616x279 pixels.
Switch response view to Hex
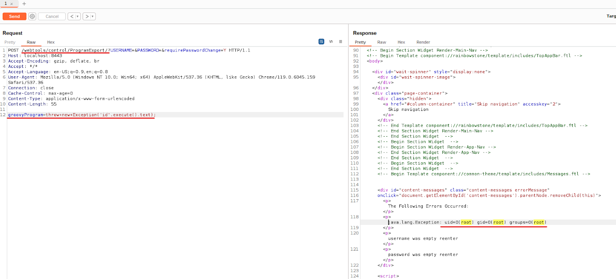[401, 42]
